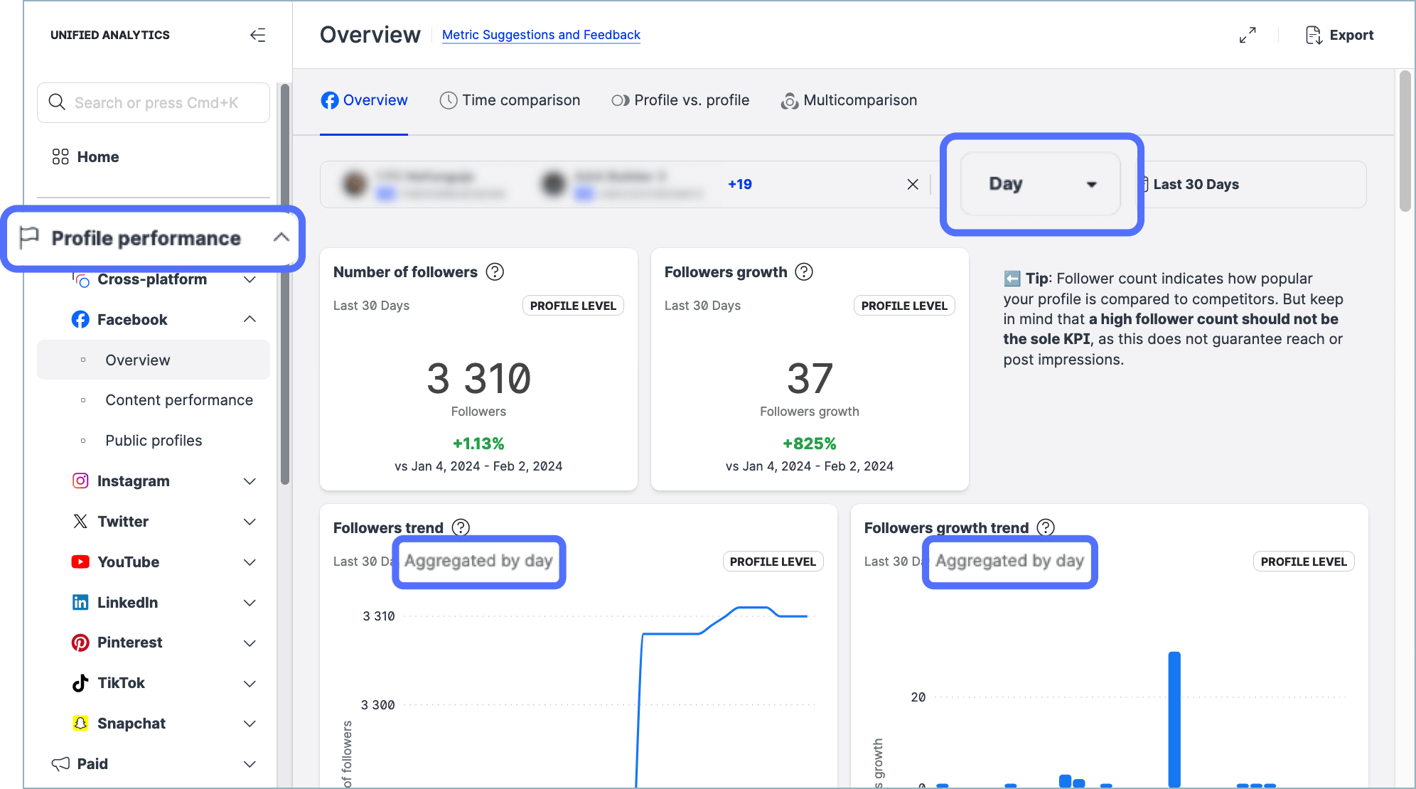The height and width of the screenshot is (789, 1416).
Task: Expand the Instagram section
Action: (x=250, y=481)
